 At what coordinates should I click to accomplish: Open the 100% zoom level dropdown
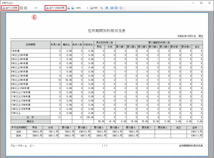[87, 8]
